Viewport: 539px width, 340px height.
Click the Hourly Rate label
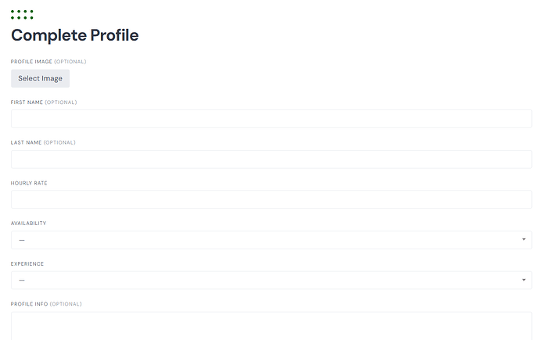coord(29,183)
